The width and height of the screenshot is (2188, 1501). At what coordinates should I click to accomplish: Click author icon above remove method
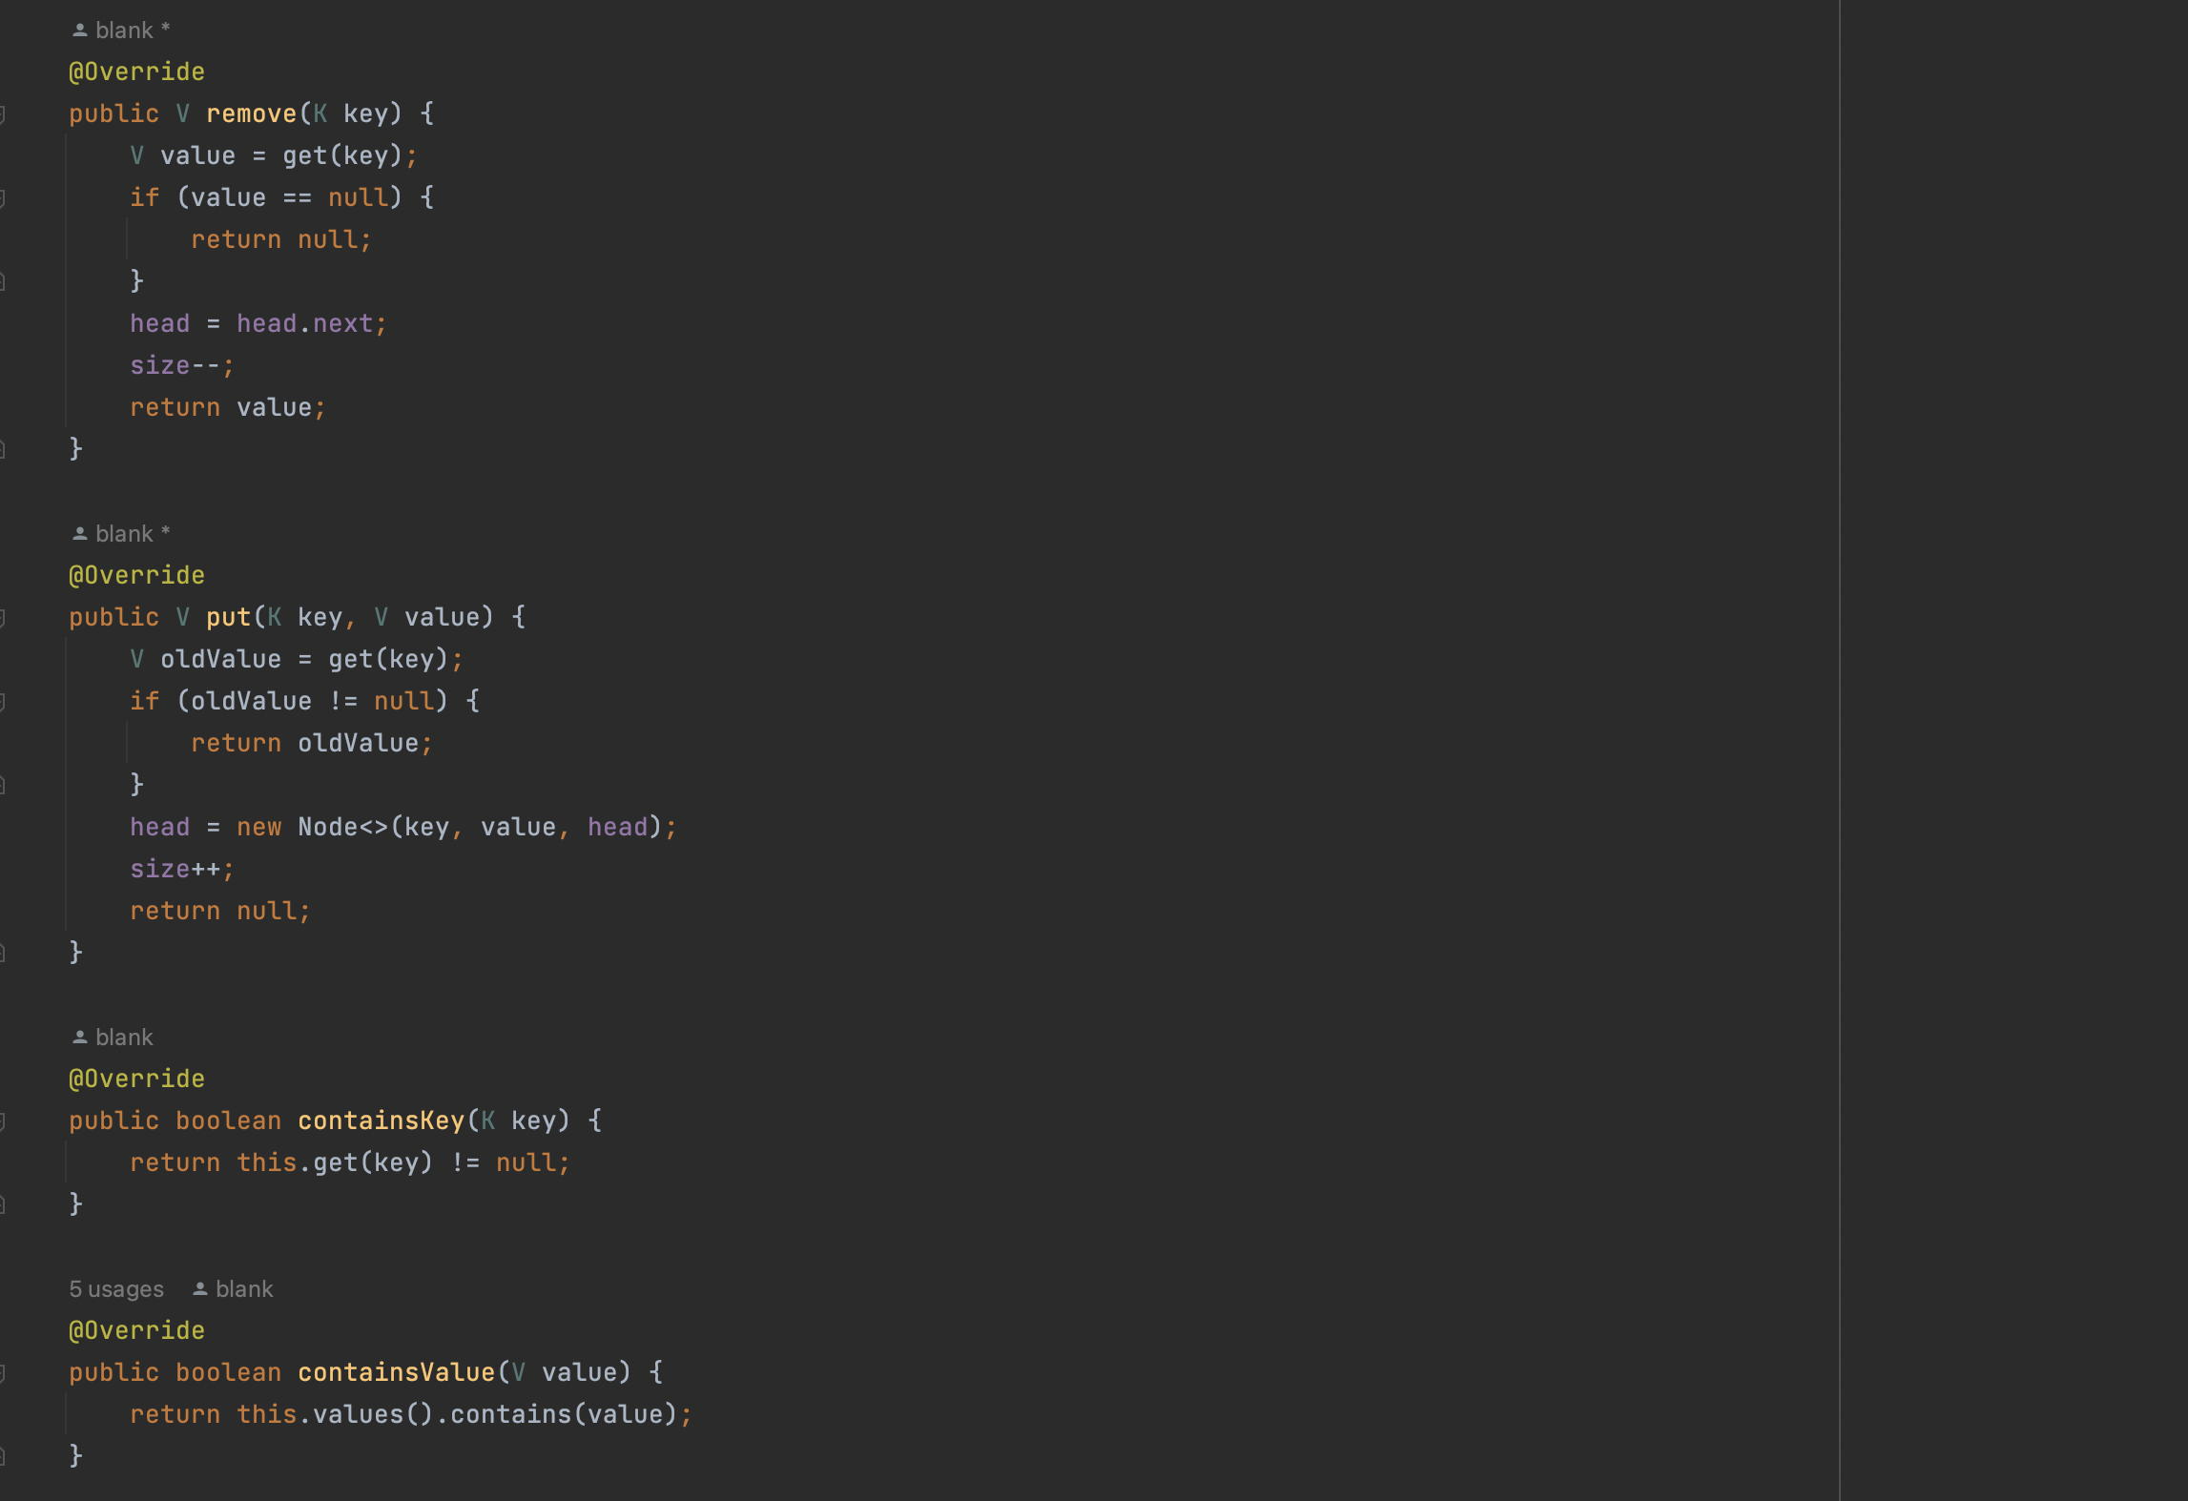(80, 31)
